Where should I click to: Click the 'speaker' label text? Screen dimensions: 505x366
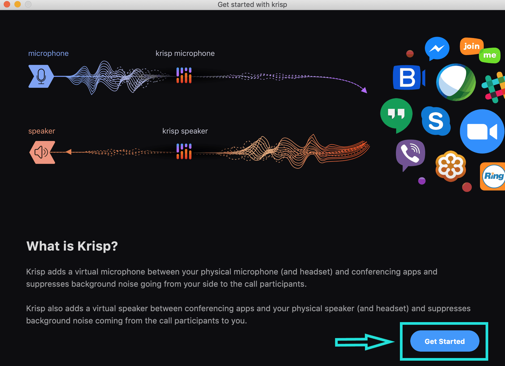point(42,131)
